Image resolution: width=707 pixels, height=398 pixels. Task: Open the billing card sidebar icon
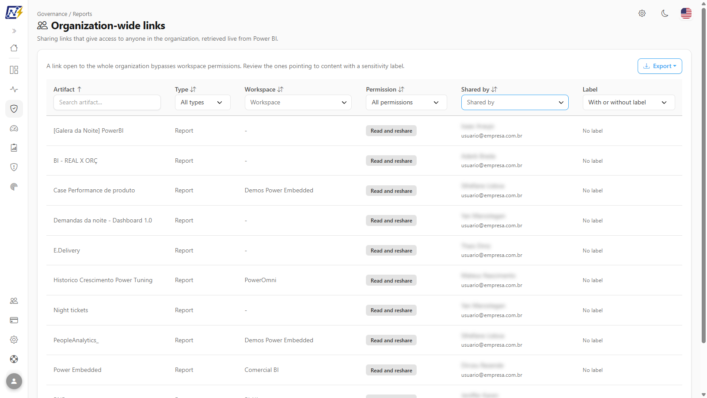coord(14,320)
